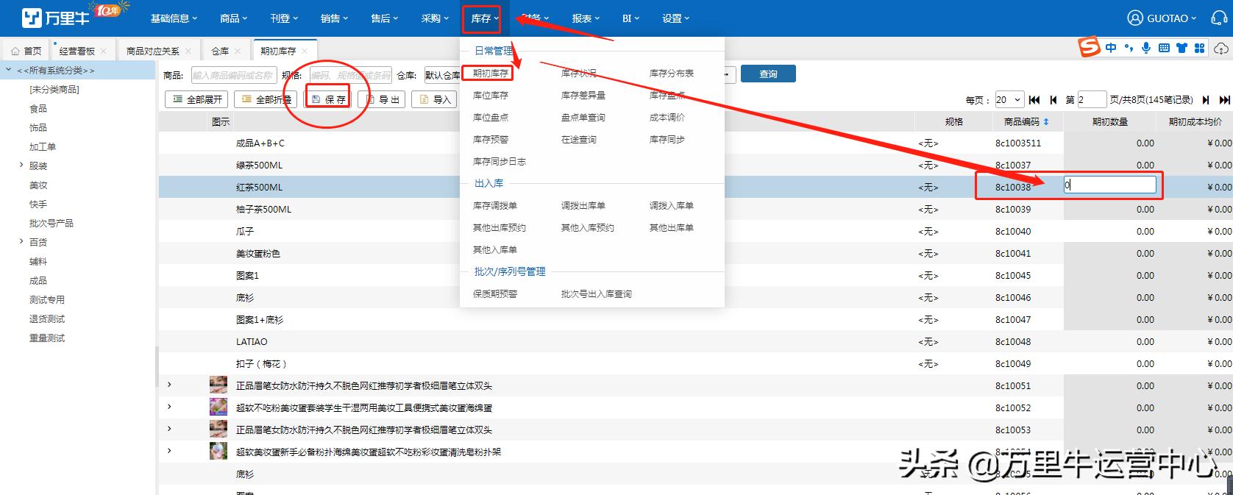This screenshot has height=495, width=1233.
Task: Open the 报表 top menu
Action: point(586,18)
